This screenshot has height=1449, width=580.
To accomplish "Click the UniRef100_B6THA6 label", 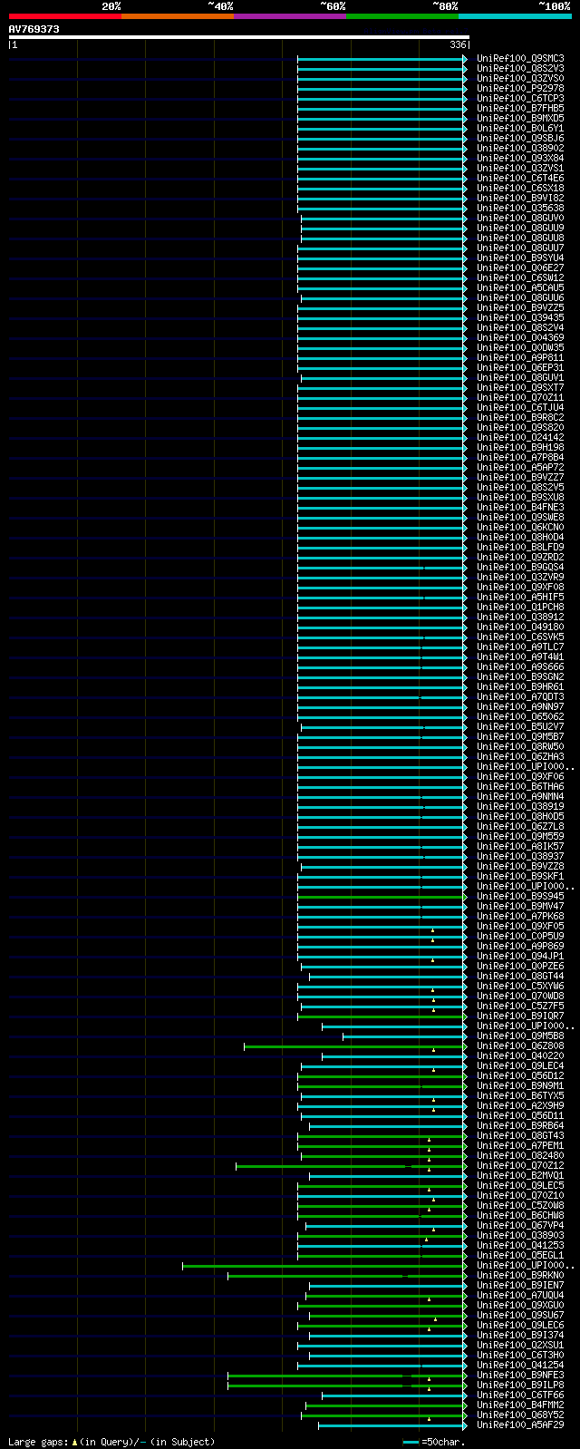I will click(520, 787).
